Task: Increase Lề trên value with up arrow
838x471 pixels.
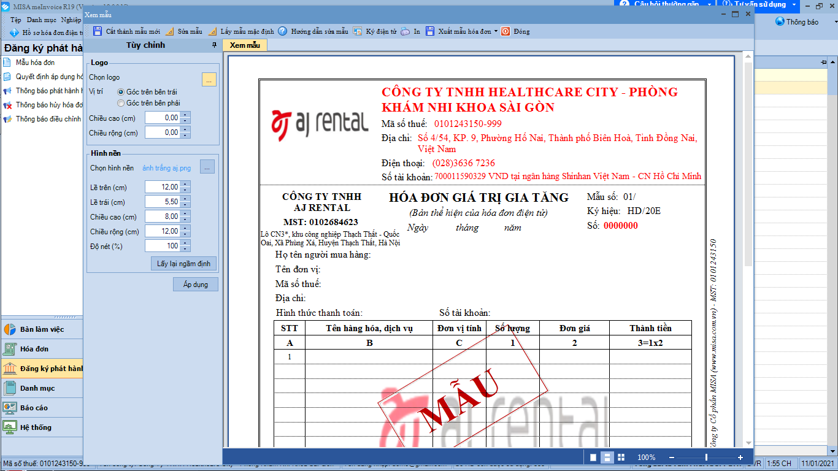Action: [x=185, y=184]
